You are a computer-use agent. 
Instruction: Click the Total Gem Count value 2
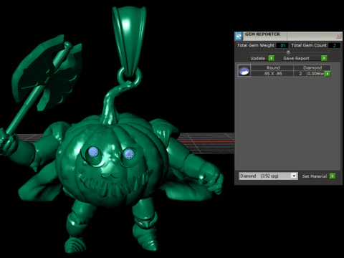[x=334, y=45]
